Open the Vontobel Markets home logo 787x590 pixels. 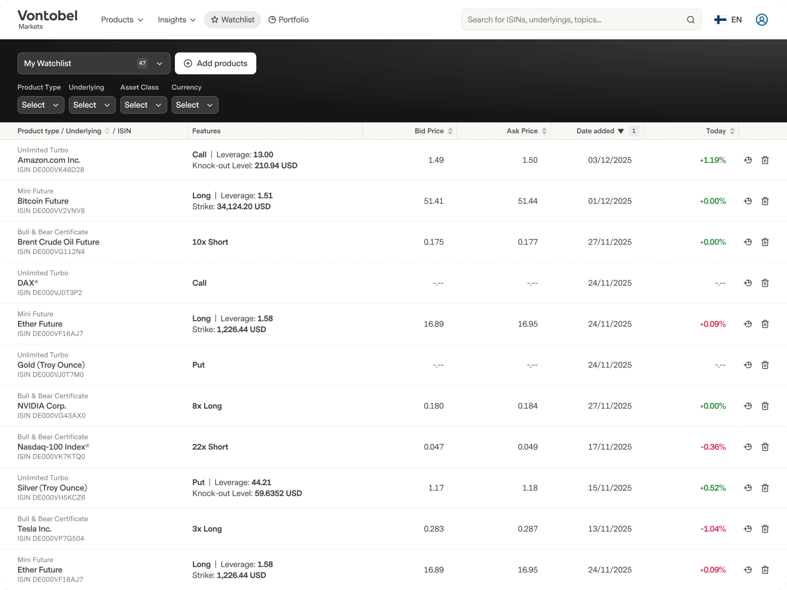click(x=47, y=20)
